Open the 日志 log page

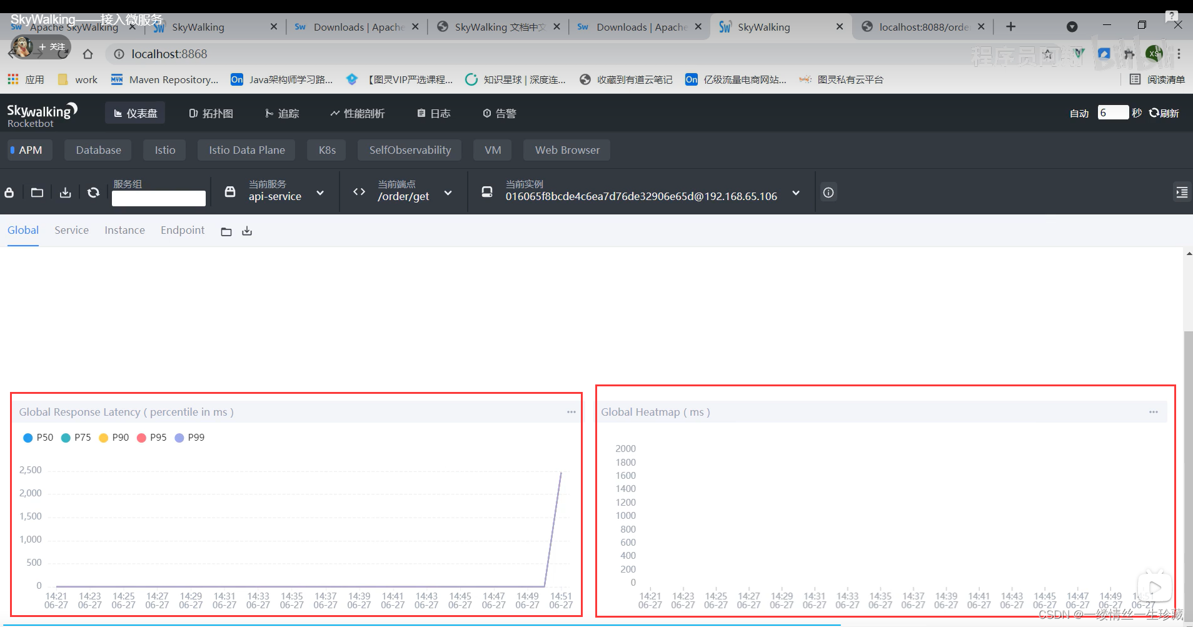click(x=433, y=113)
